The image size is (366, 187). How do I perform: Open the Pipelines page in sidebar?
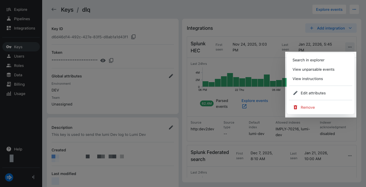22,19
